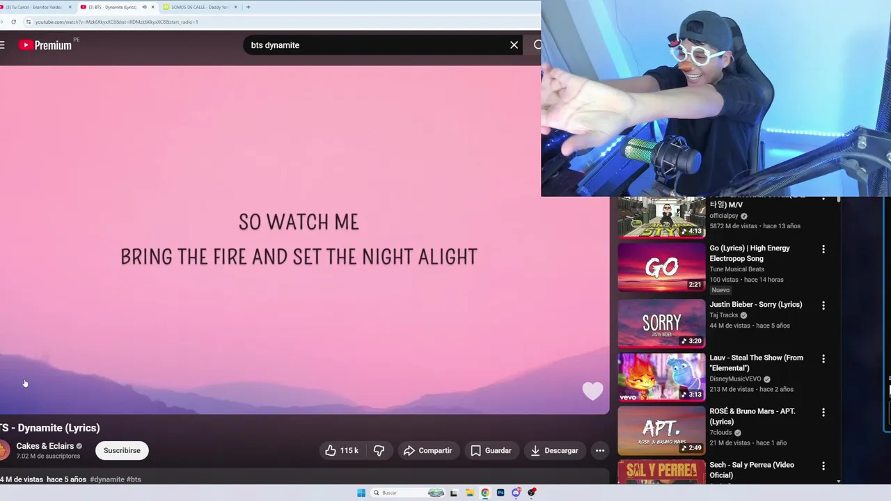Save video with the Guardar button
Viewport: 891px width, 501px height.
[x=491, y=451]
